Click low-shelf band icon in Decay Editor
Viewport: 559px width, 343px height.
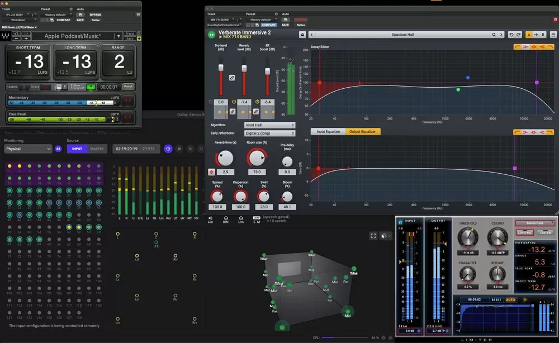pos(525,47)
